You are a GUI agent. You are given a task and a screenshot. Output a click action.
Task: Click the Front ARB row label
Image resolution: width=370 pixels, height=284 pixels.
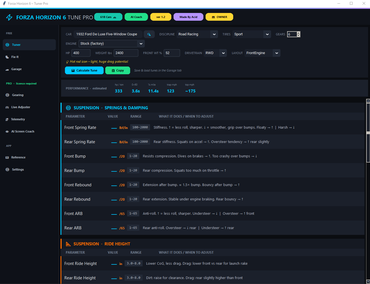point(74,214)
